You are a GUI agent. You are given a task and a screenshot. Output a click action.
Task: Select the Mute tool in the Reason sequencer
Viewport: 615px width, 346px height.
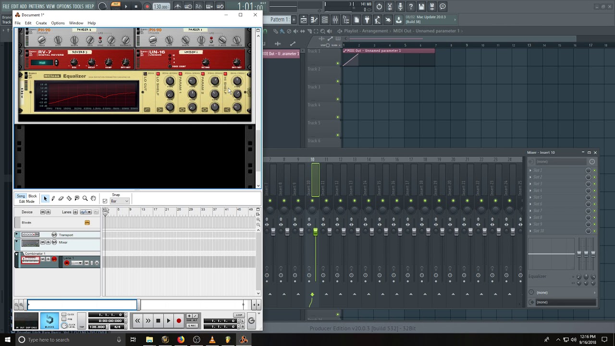click(77, 198)
